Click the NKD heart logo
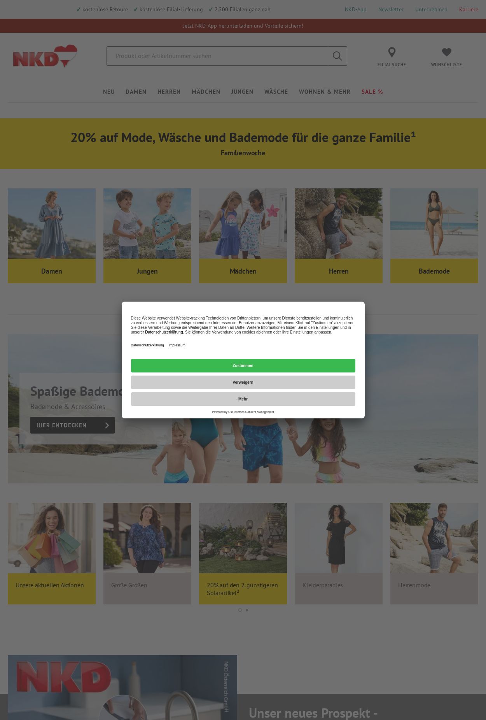 pyautogui.click(x=45, y=56)
